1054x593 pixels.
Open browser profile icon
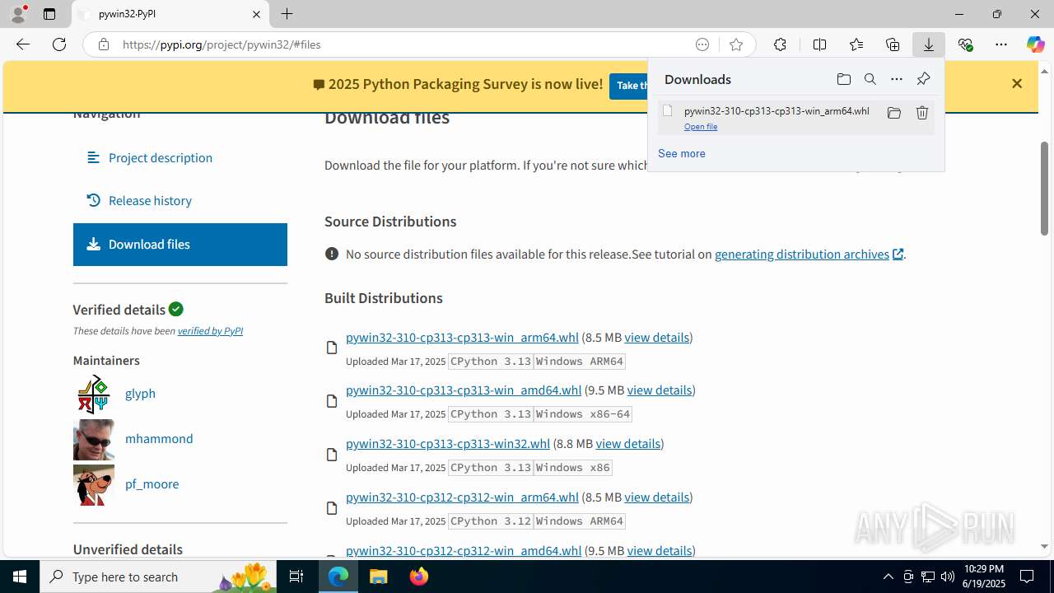18,14
